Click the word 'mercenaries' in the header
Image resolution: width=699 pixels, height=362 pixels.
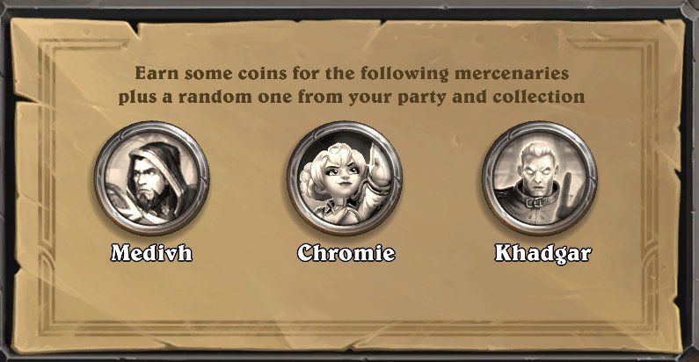click(x=512, y=73)
